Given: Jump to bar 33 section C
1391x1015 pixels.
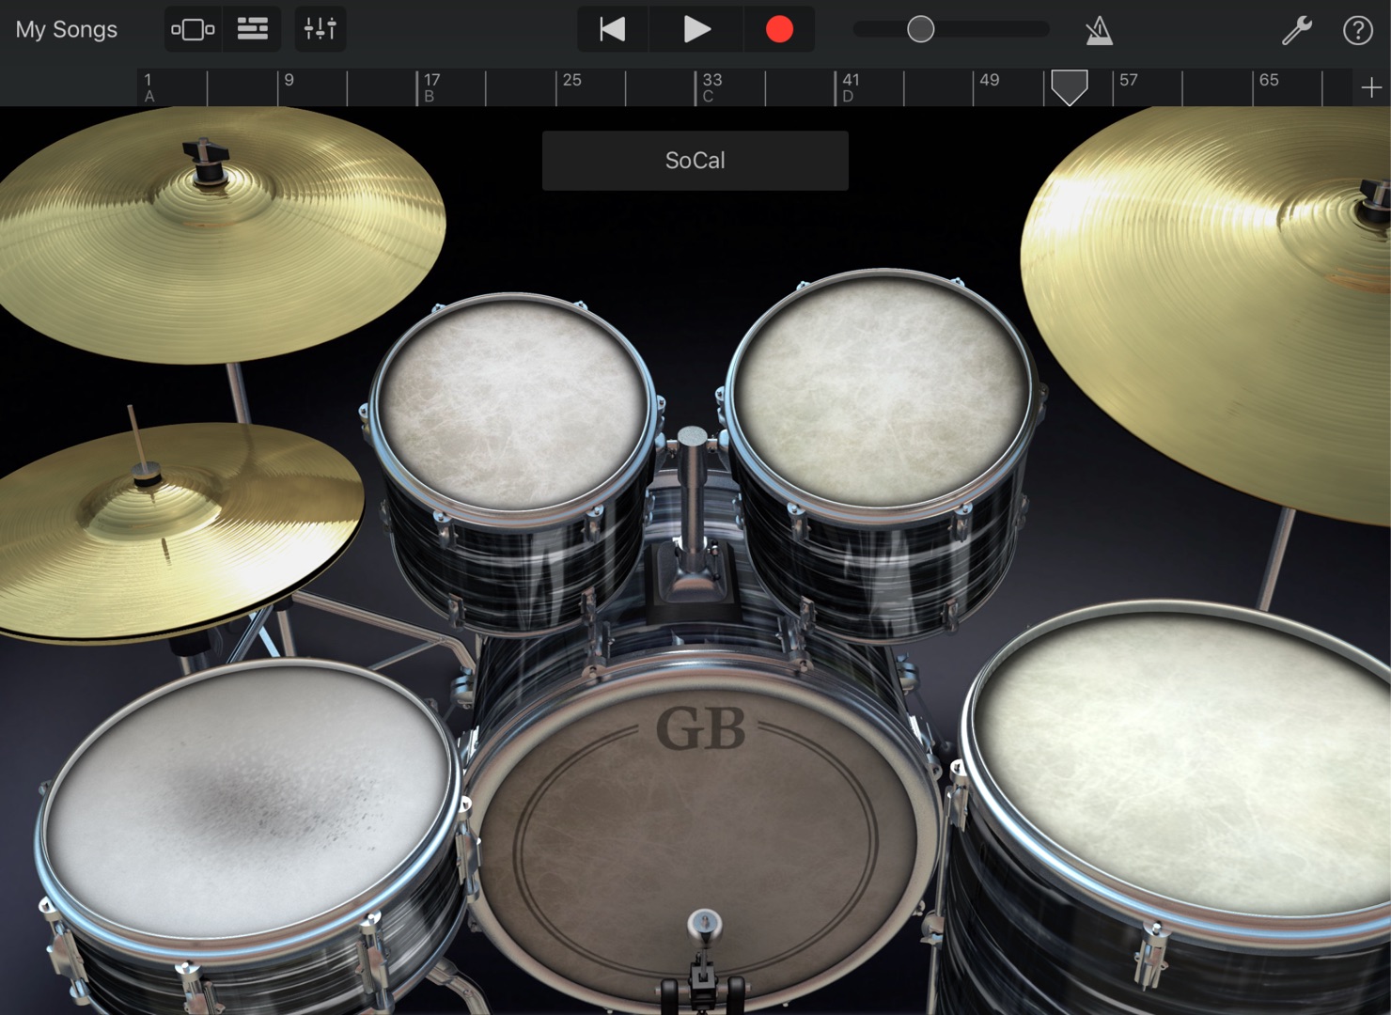Looking at the screenshot, I should 711,87.
